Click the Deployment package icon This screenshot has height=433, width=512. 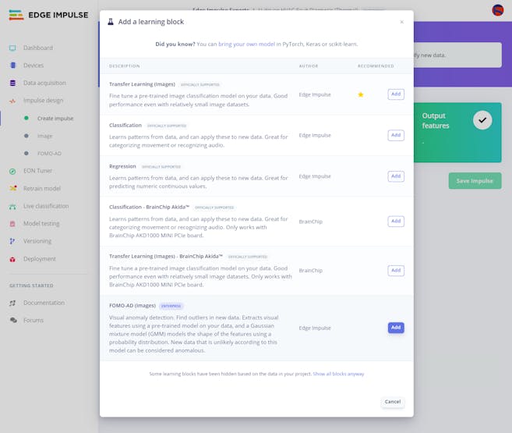12,259
